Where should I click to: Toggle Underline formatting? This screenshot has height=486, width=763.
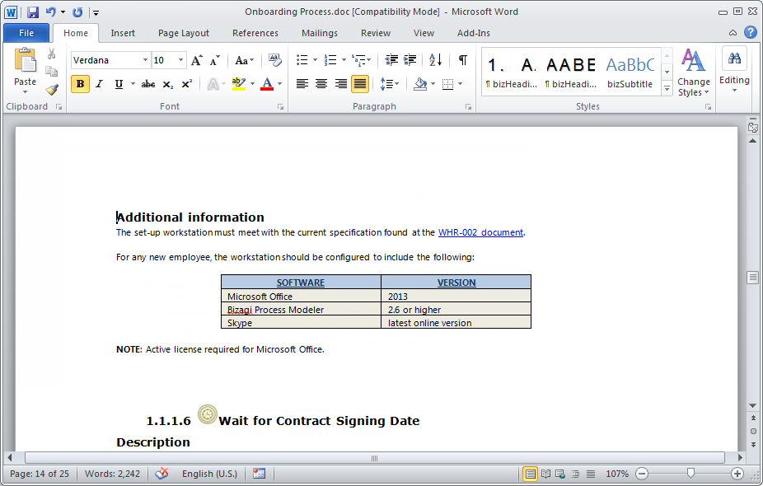[119, 84]
